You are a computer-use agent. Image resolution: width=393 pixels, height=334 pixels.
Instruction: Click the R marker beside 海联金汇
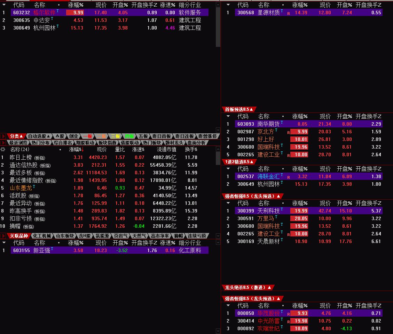(289, 177)
